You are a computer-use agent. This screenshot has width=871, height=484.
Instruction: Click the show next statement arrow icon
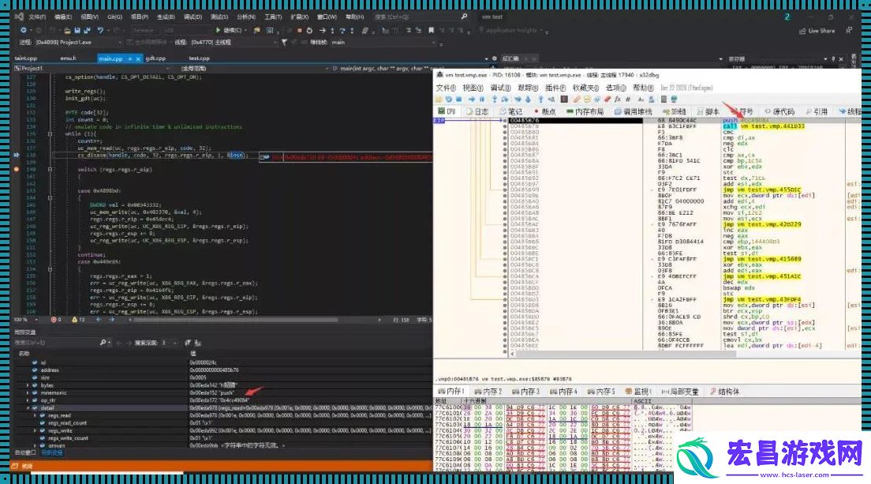coord(322,30)
